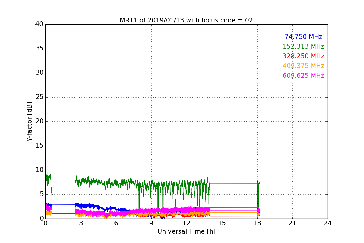364x243 pixels.
Task: Click the Universal Time [h] axis label
Action: pos(186,231)
